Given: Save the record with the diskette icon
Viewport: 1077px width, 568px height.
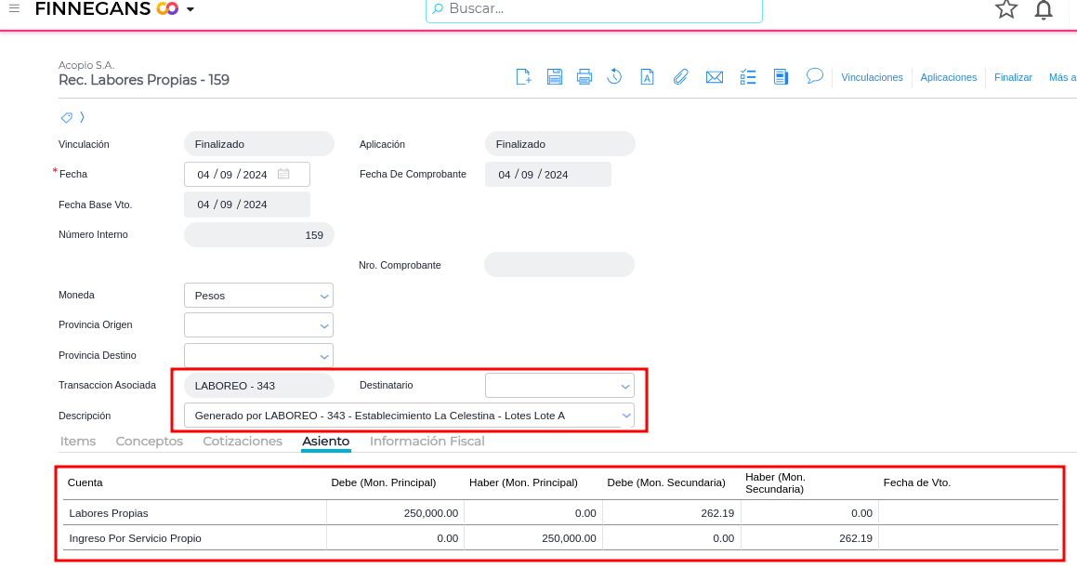Looking at the screenshot, I should [555, 77].
